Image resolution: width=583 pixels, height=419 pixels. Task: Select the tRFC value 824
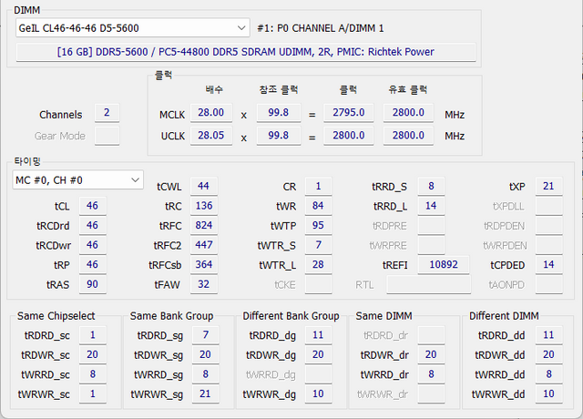[x=204, y=226]
